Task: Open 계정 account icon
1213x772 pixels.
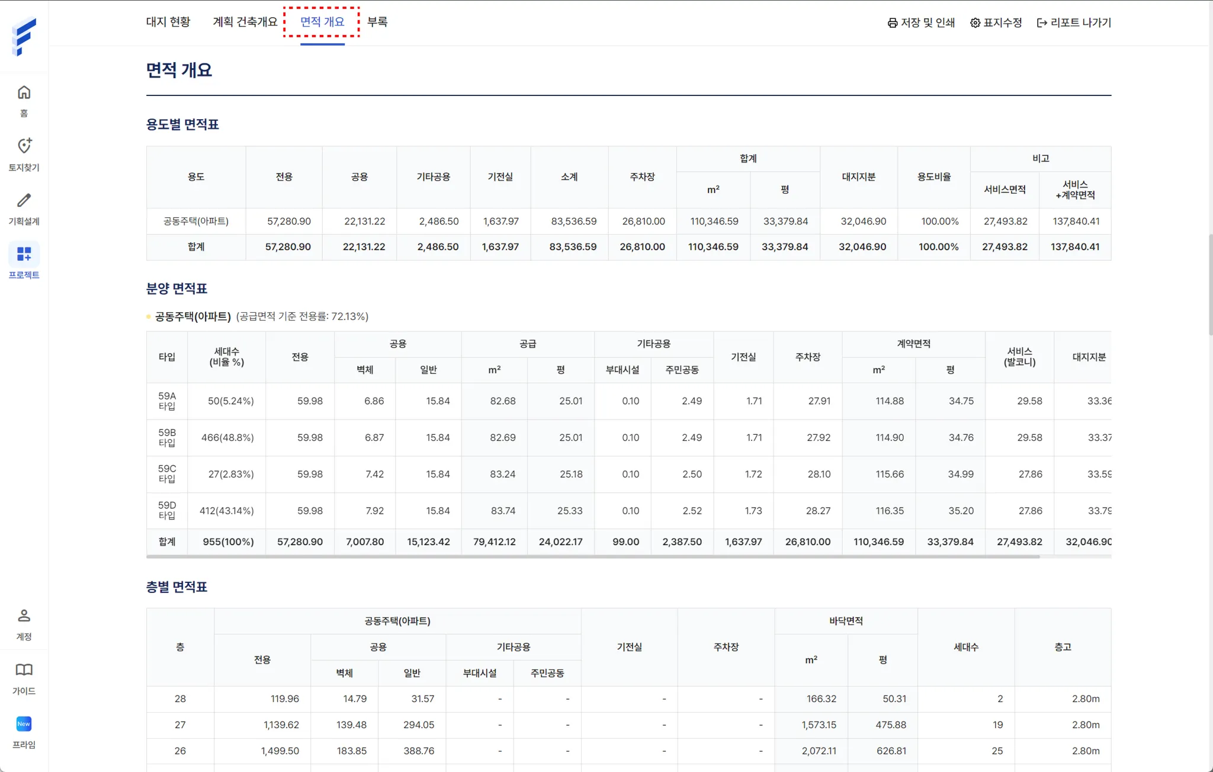Action: click(x=24, y=616)
